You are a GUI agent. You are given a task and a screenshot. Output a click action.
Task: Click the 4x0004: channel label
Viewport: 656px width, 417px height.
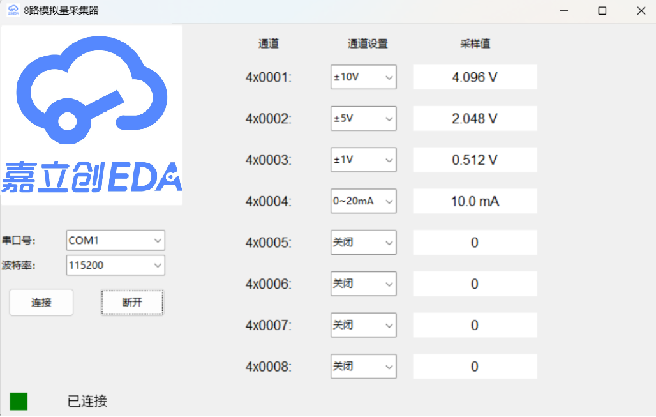268,201
